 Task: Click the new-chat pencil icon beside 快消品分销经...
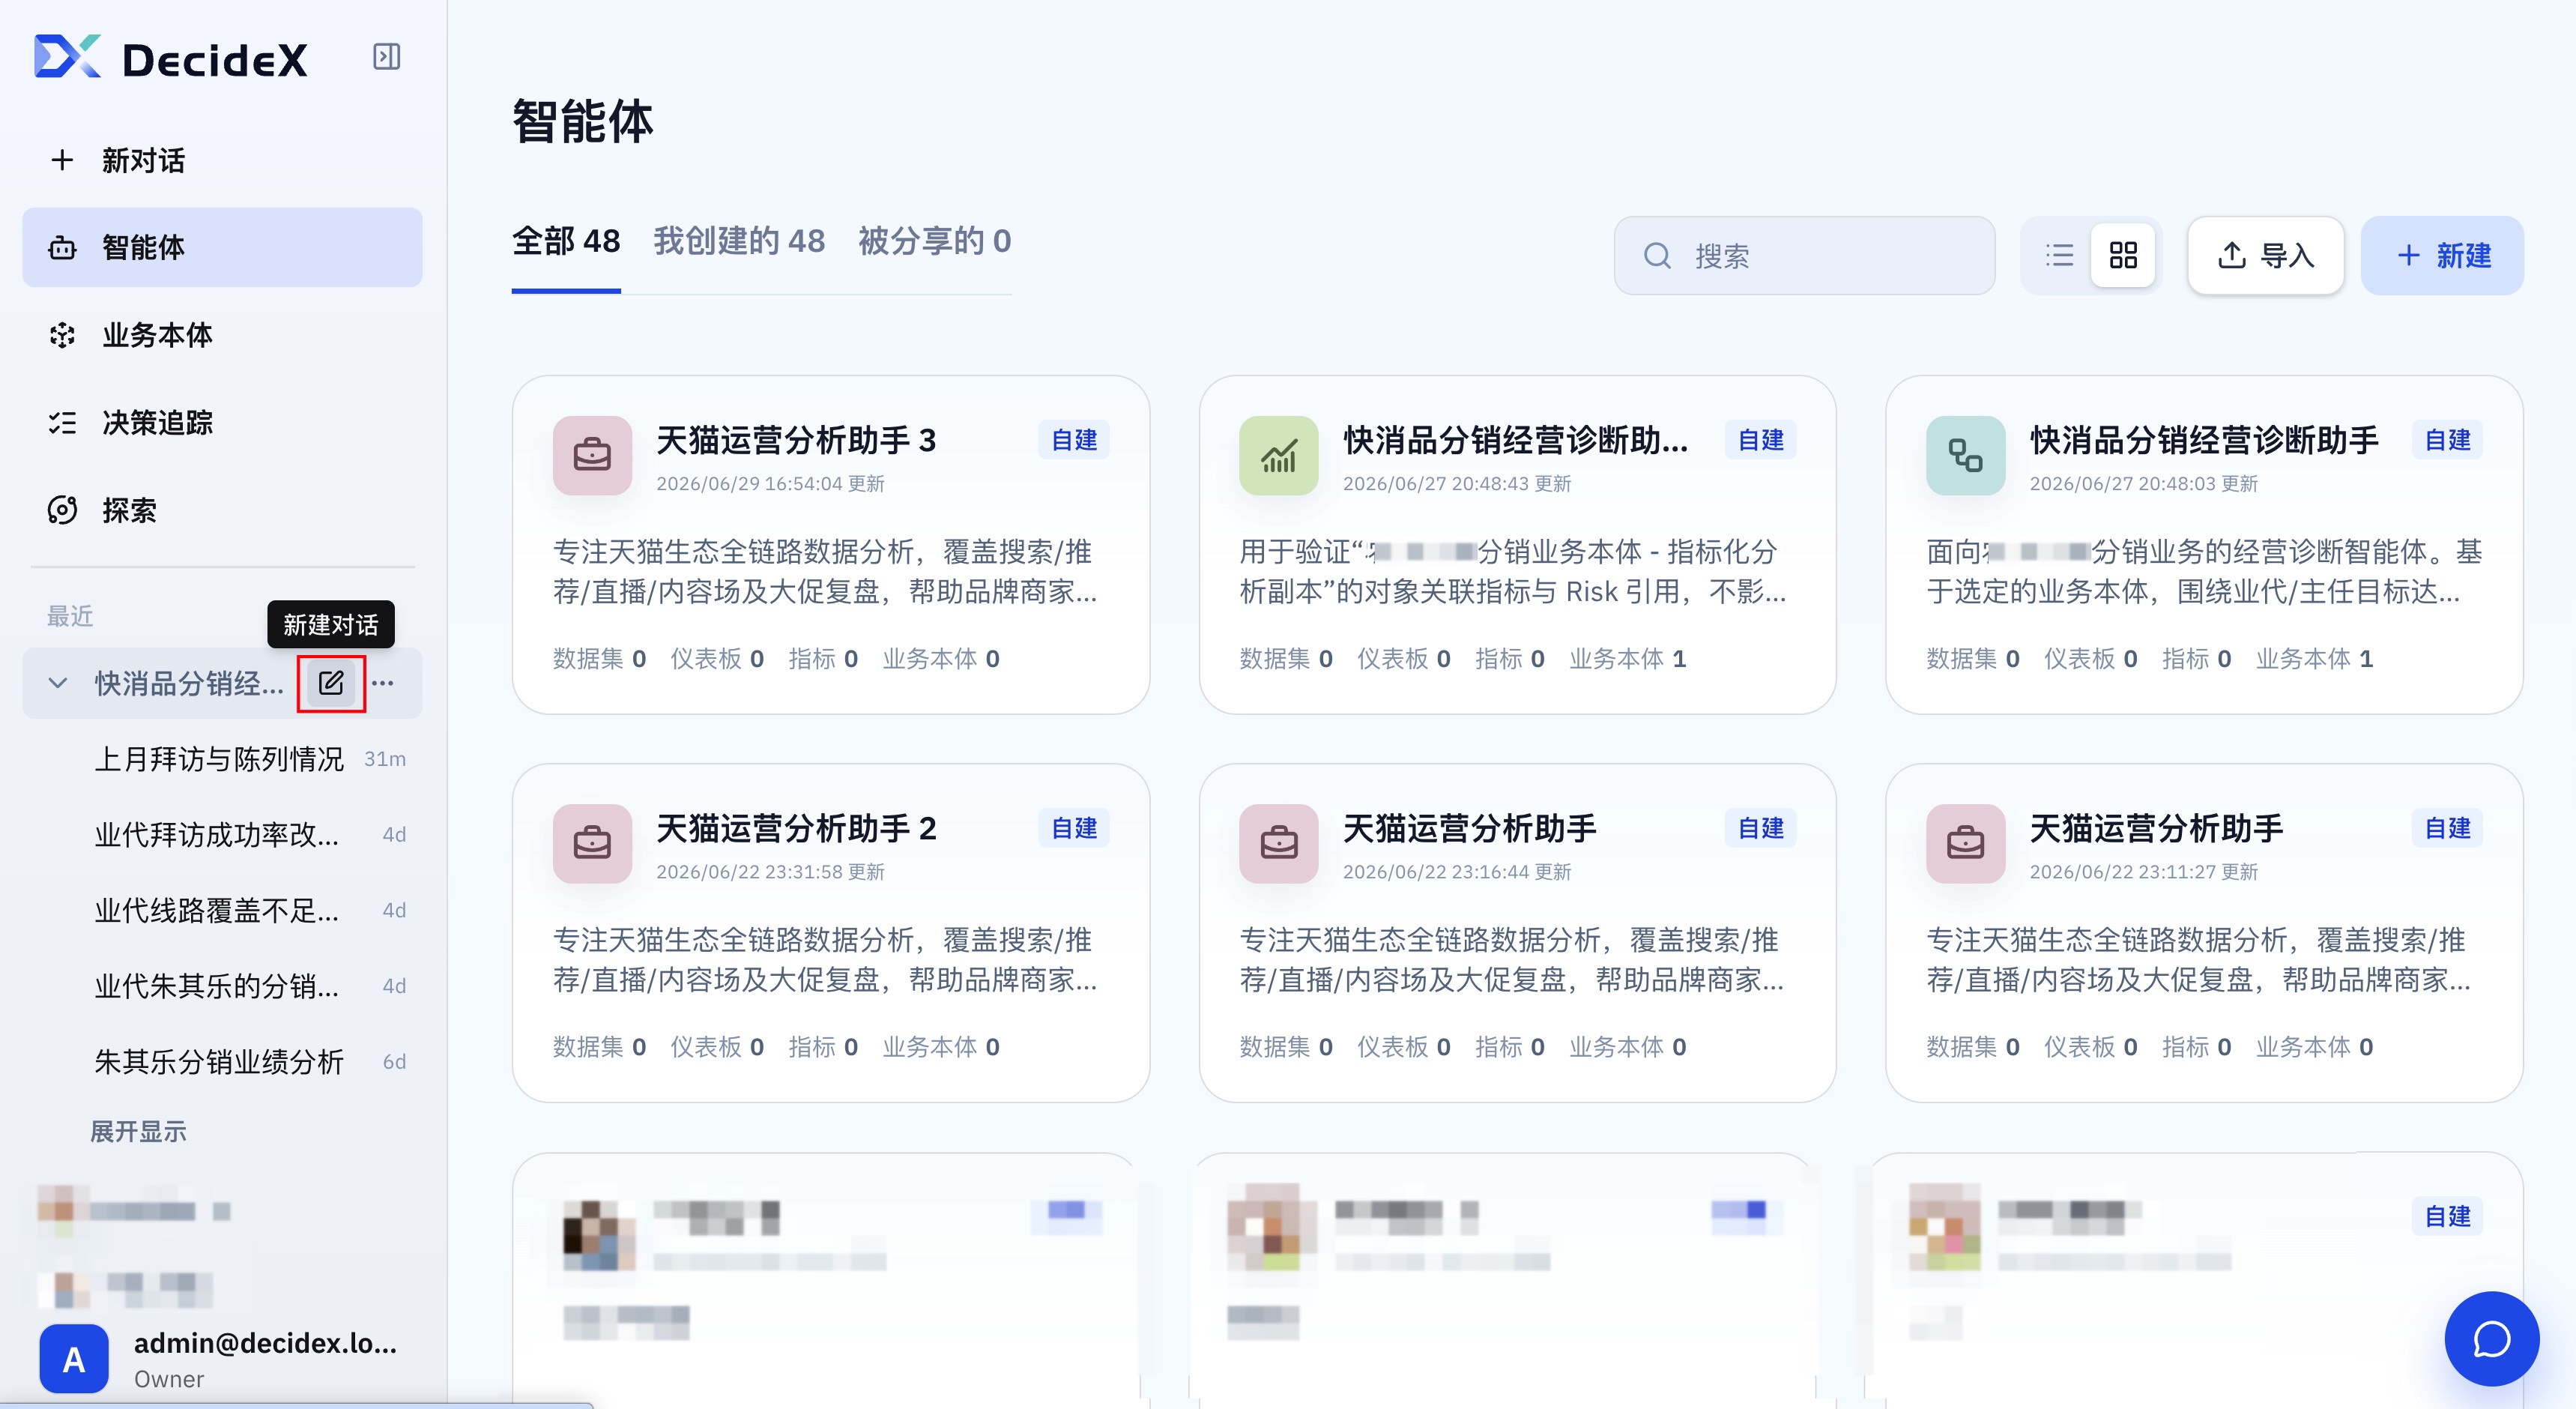click(331, 683)
